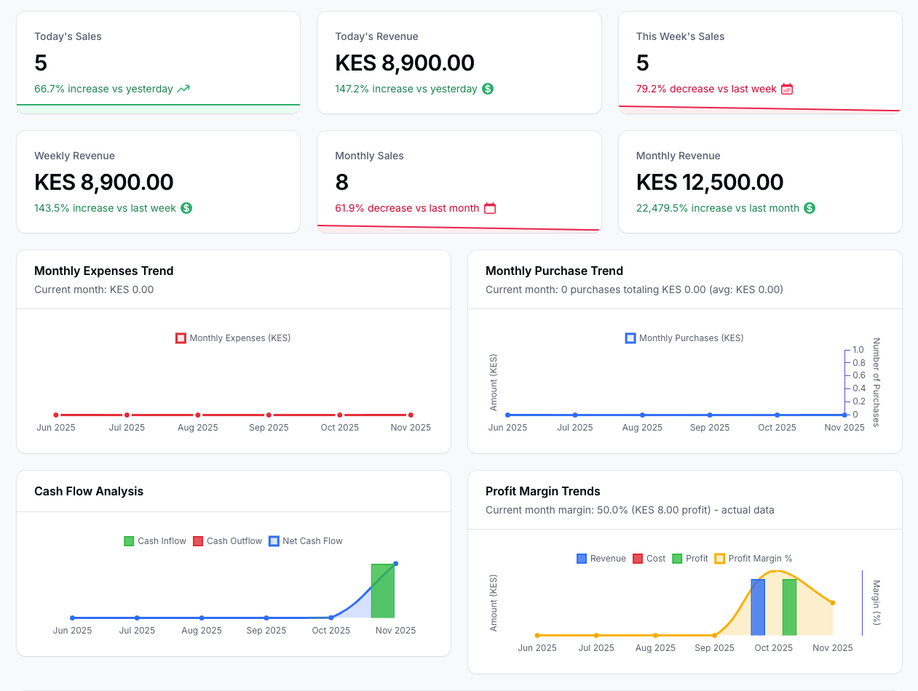Click Nov 2025 point on Monthly Expenses line
The height and width of the screenshot is (691, 918).
(411, 415)
